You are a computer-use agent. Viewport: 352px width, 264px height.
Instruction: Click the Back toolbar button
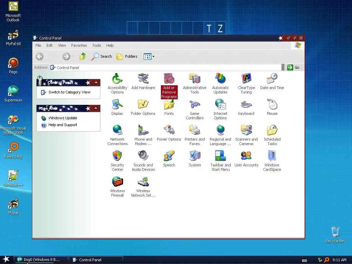click(40, 56)
